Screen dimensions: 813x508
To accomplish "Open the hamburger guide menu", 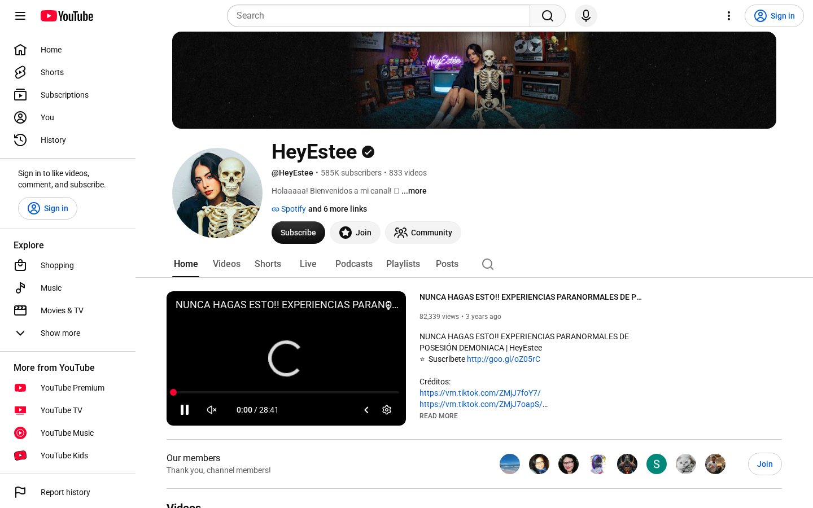I will tap(20, 16).
